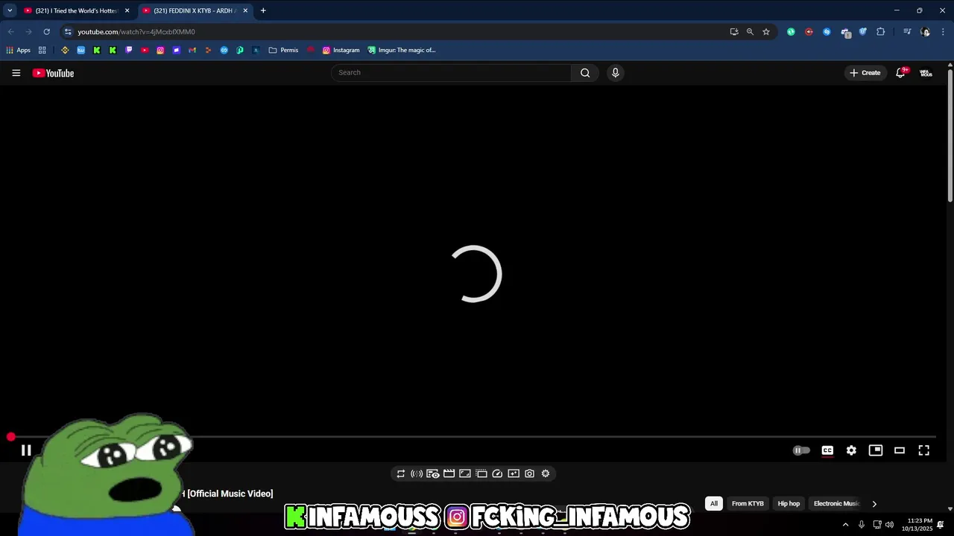The image size is (954, 536).
Task: Open the media controls music-note button
Action: [907, 32]
